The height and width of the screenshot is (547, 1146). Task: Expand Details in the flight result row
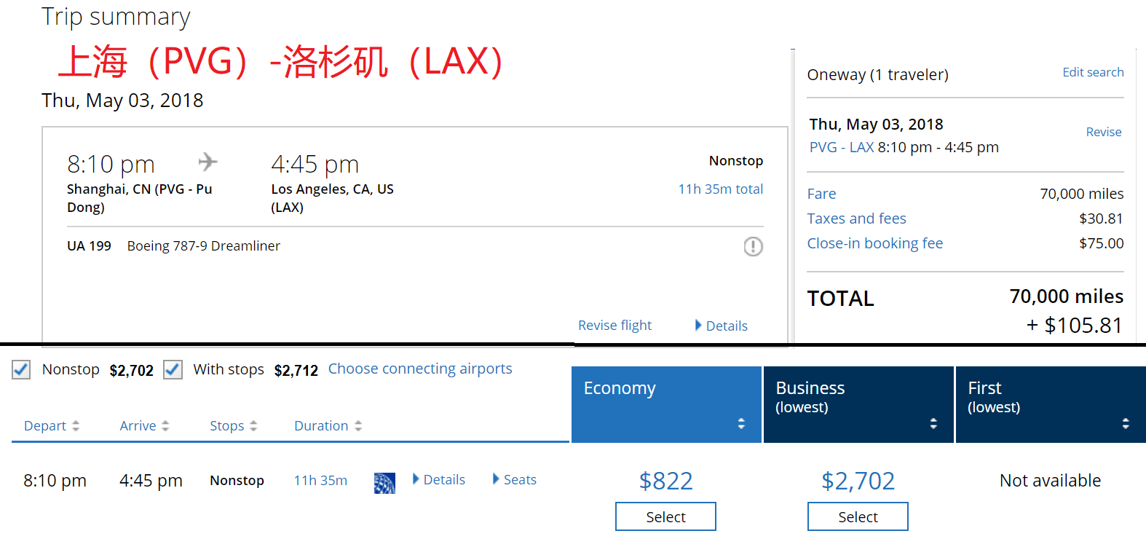[439, 479]
